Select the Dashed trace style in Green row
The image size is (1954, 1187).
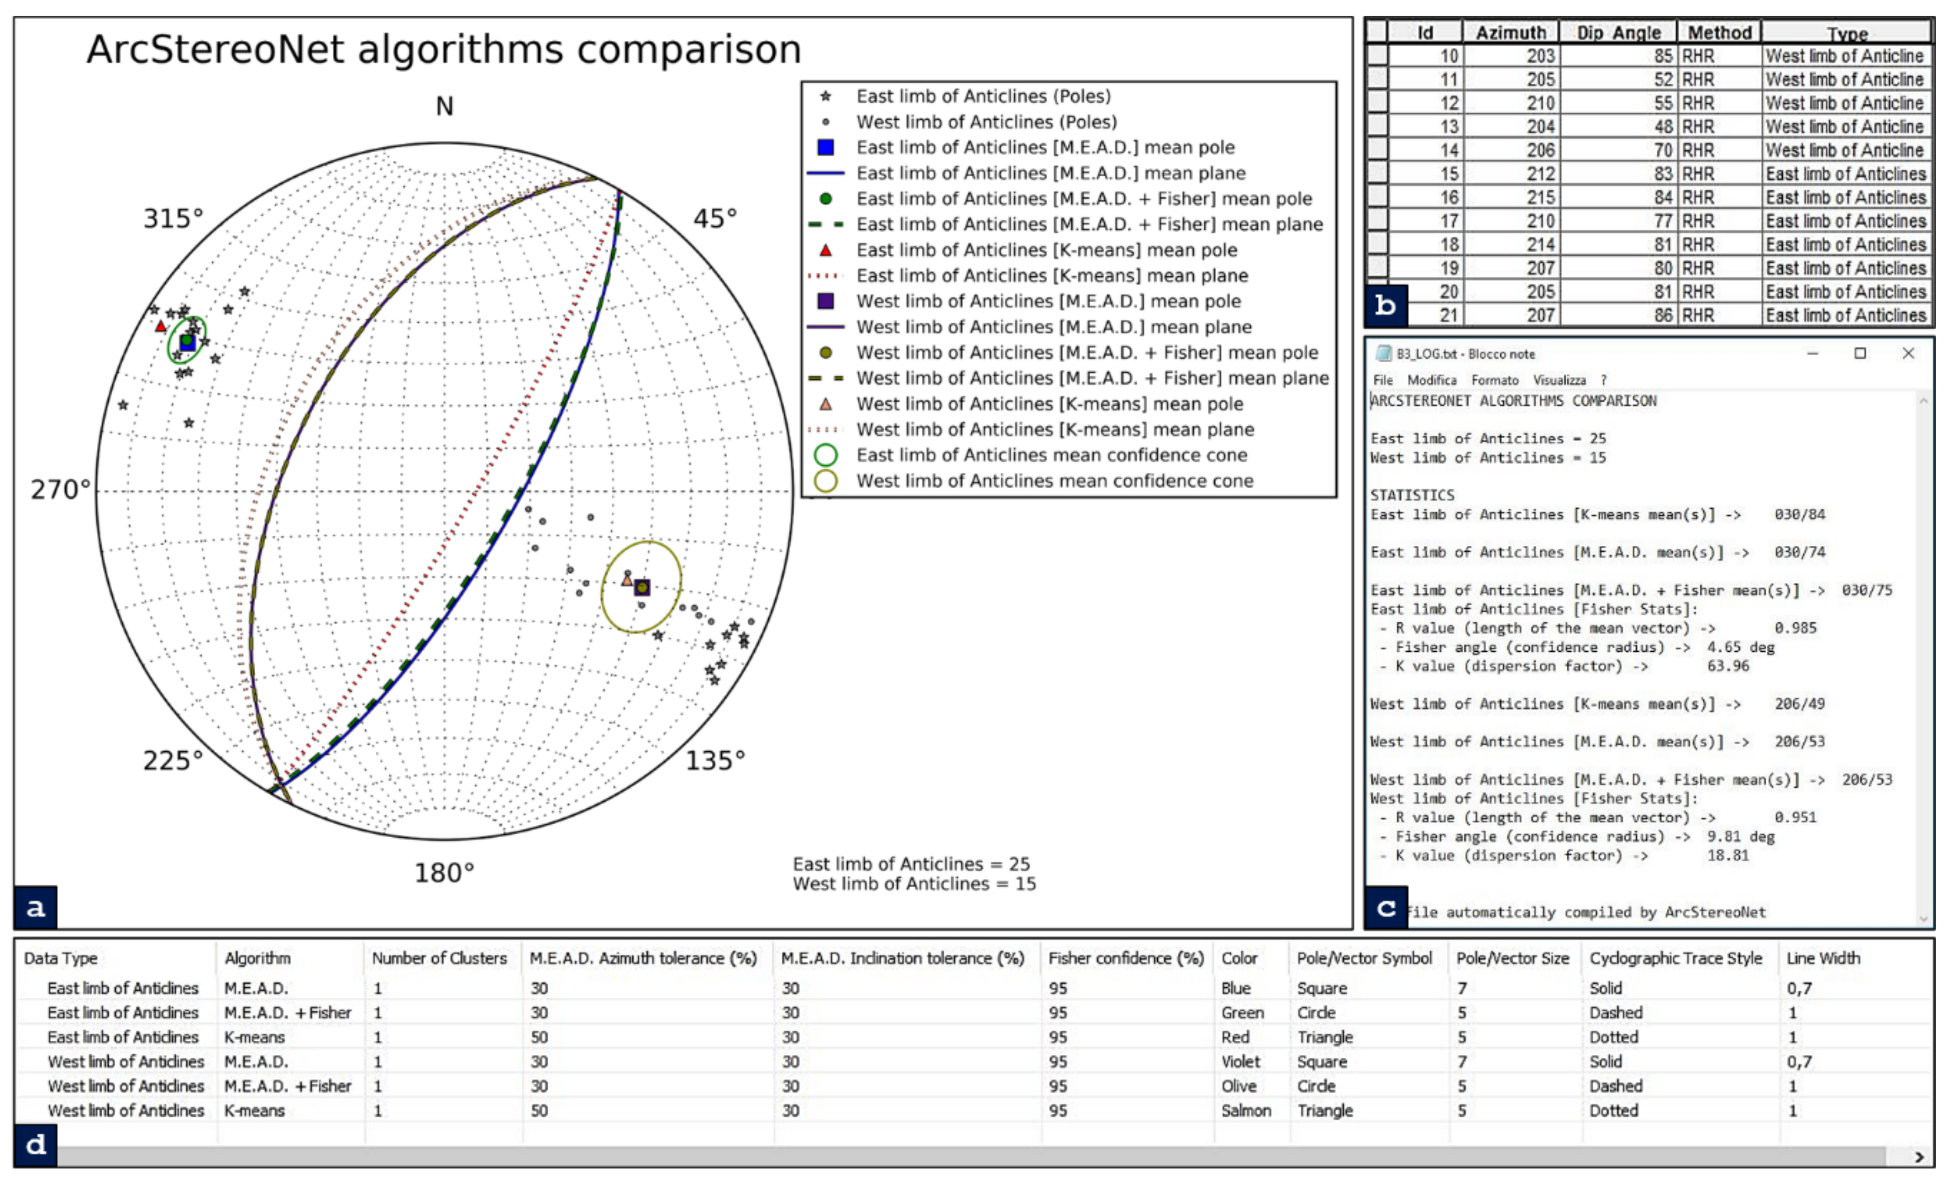coord(1615,1012)
